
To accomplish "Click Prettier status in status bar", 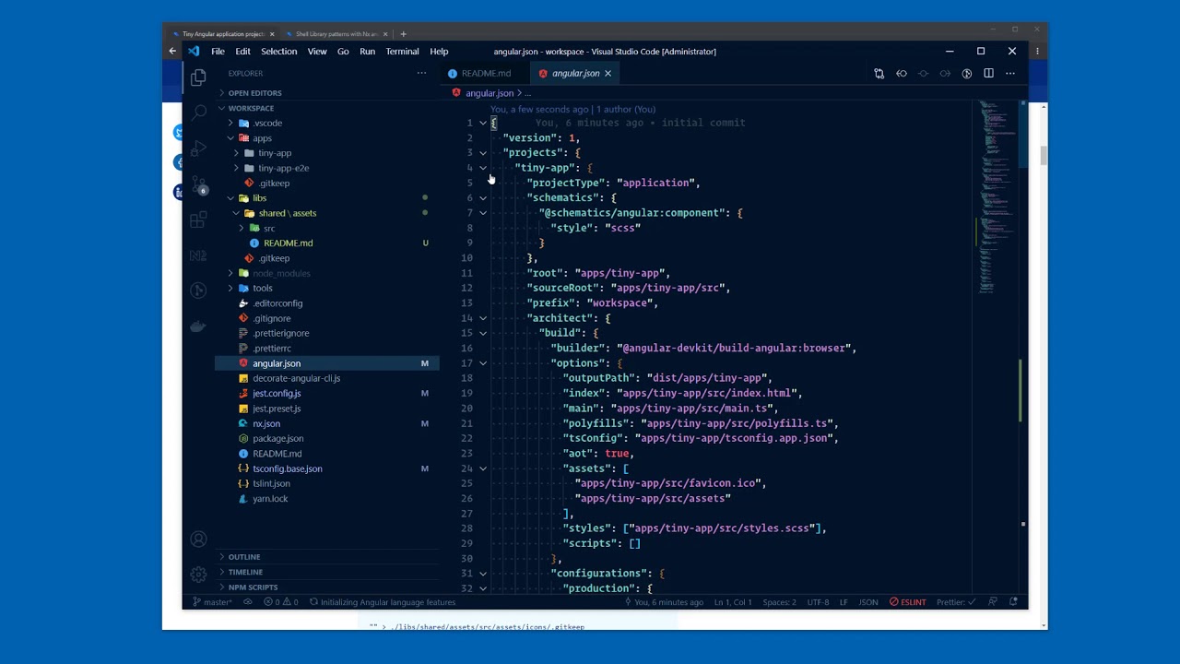I will 956,602.
